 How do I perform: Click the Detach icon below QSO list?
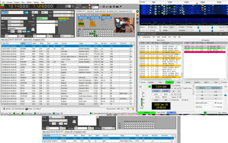(35, 109)
